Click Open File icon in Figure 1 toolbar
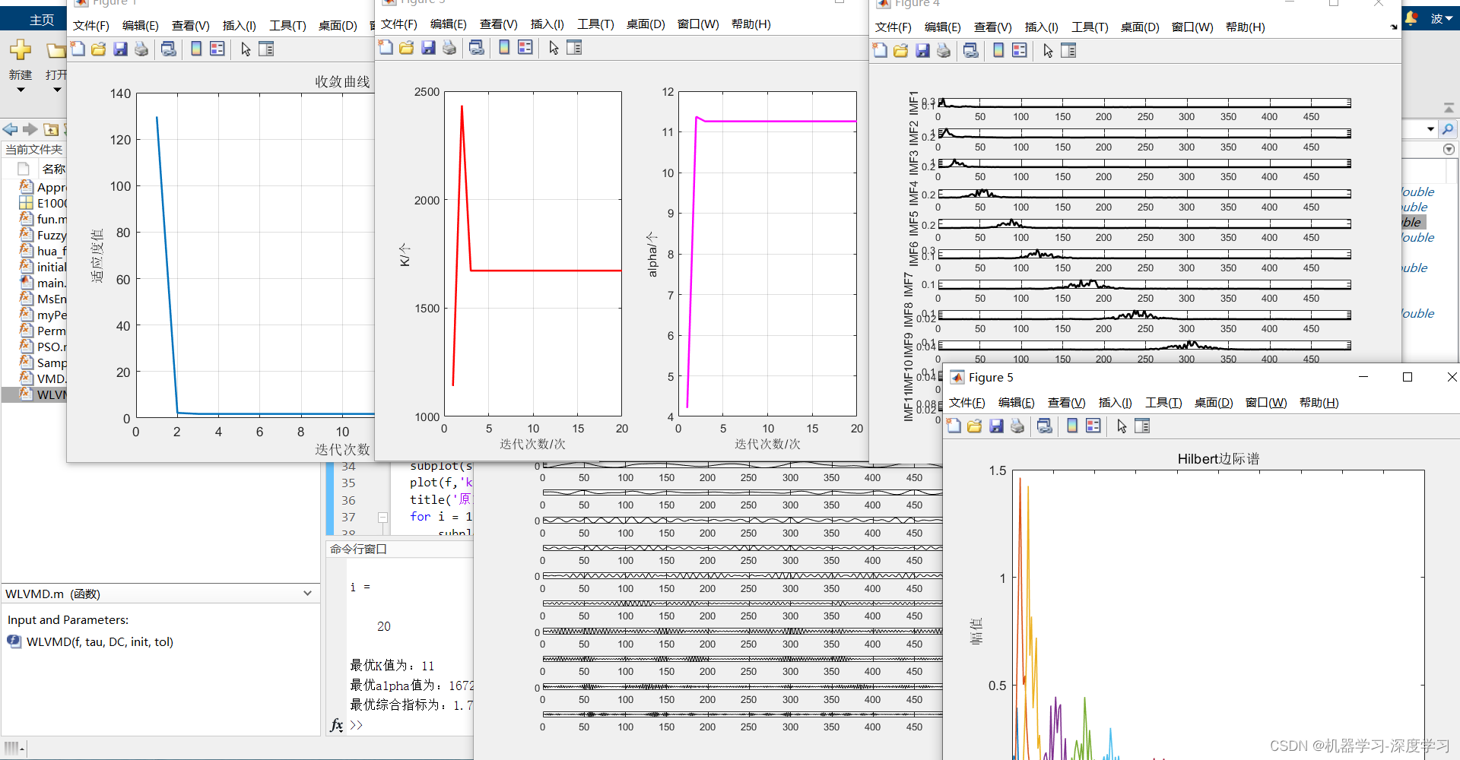The image size is (1460, 760). tap(99, 49)
